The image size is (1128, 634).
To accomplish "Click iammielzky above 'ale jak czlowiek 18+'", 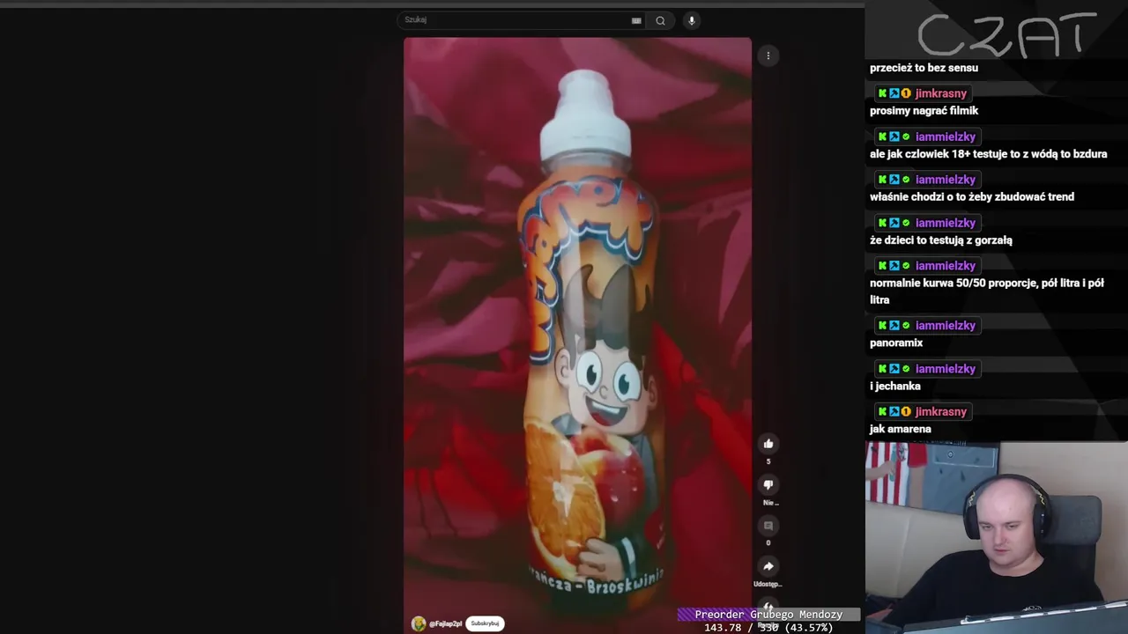I will [x=945, y=136].
